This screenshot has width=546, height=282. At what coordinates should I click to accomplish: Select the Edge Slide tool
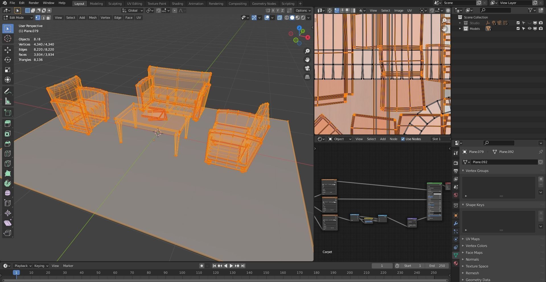point(8,203)
